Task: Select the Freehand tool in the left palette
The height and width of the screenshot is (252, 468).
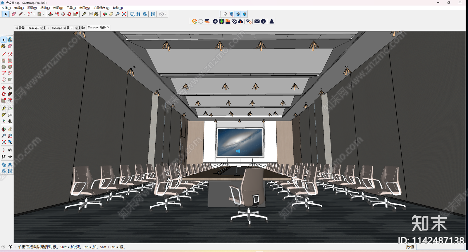Action: click(10, 54)
